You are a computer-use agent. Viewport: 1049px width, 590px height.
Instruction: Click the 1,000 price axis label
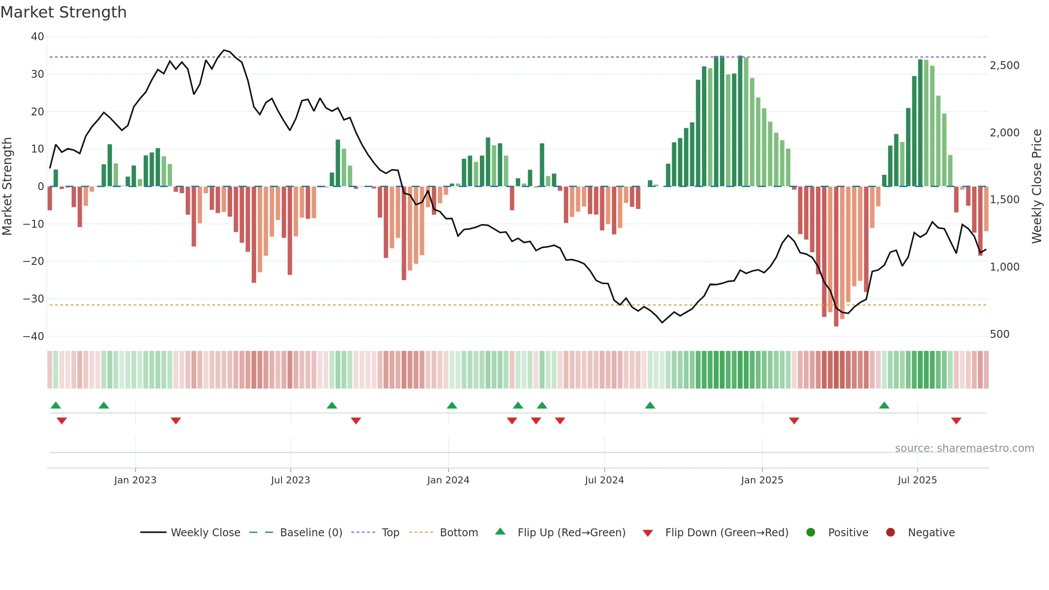1004,267
